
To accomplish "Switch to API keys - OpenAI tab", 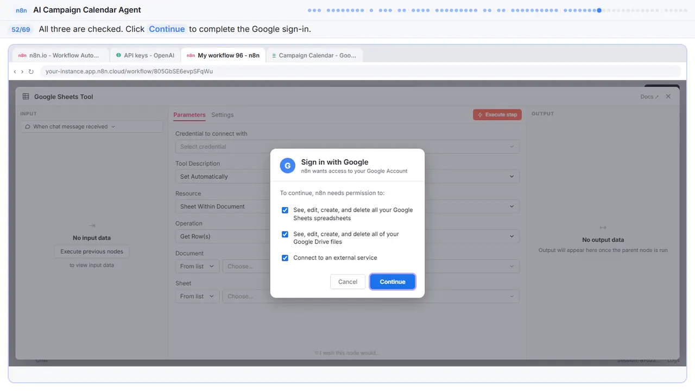I will coord(145,55).
